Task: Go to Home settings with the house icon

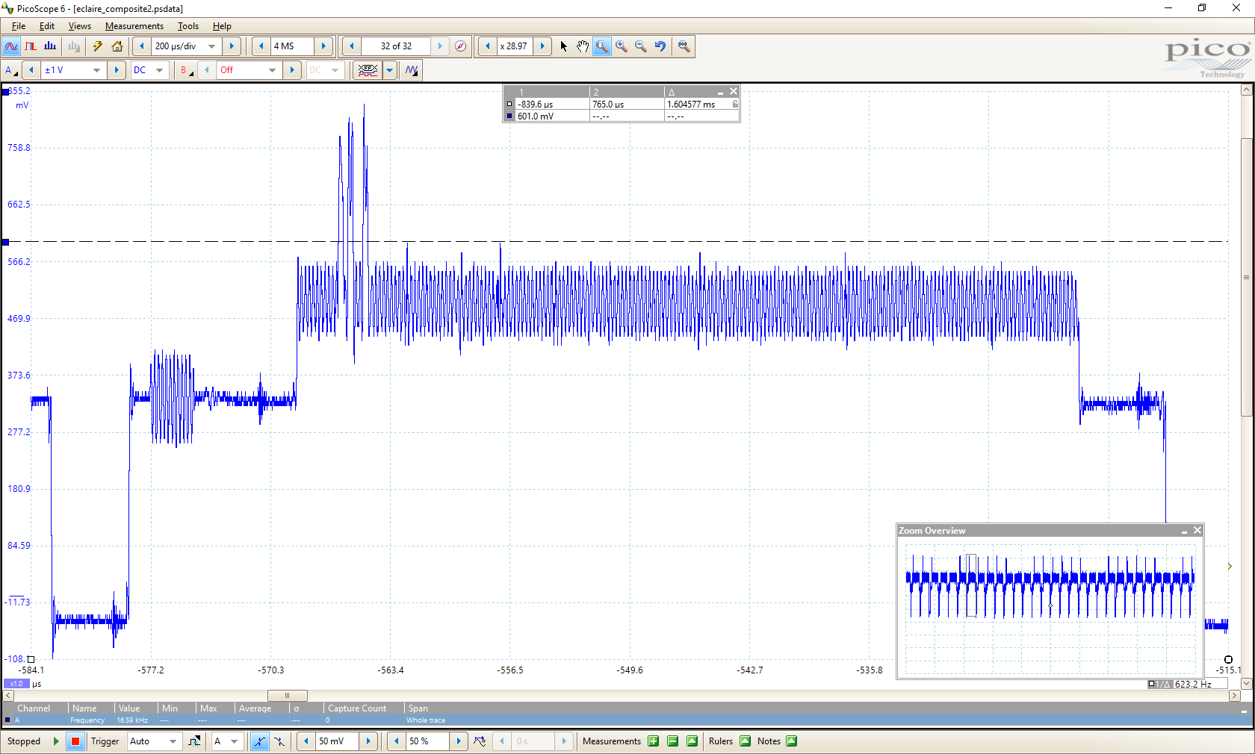Action: (117, 46)
